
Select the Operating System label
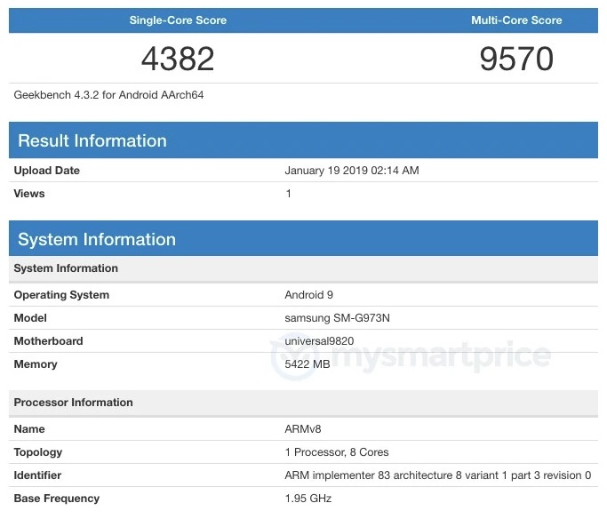[x=61, y=295]
